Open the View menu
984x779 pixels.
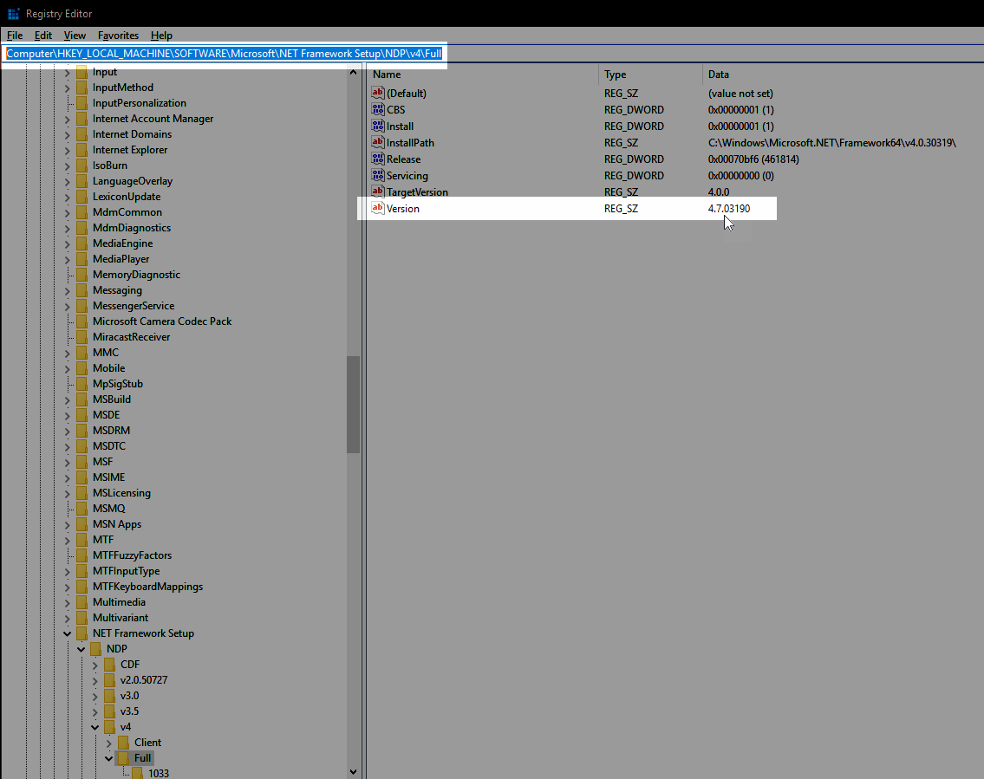[75, 36]
